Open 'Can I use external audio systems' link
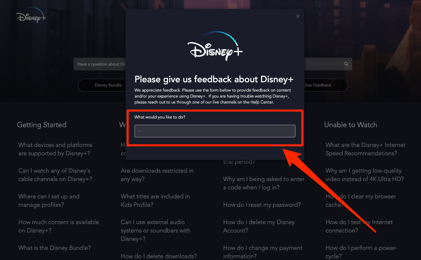Image resolution: width=421 pixels, height=260 pixels. tap(155, 230)
